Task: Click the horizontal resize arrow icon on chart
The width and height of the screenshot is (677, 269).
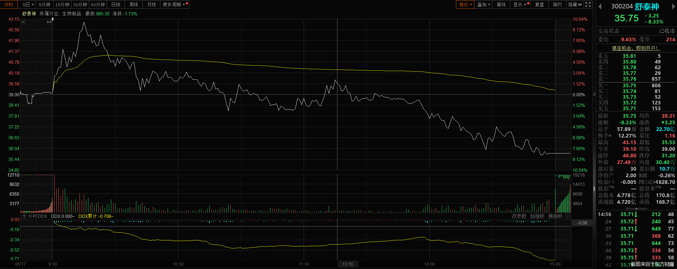Action: pyautogui.click(x=49, y=22)
